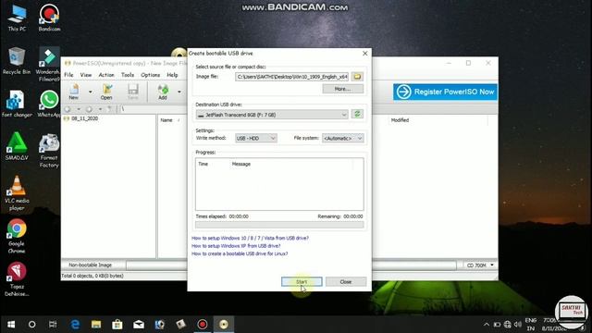Switch to PowerISO disc icon on taskbar
This screenshot has width=592, height=333.
click(224, 325)
